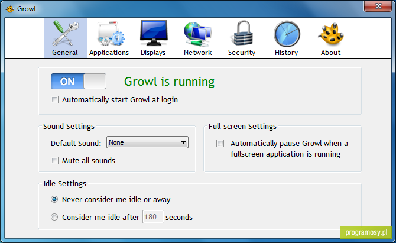Toggle the Growl ON/OFF switch
Viewport: 396px width, 243px height.
[79, 82]
